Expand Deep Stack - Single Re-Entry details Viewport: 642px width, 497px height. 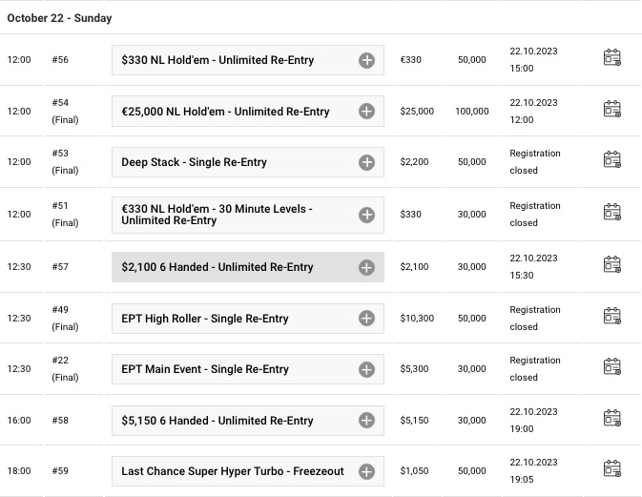(x=366, y=162)
